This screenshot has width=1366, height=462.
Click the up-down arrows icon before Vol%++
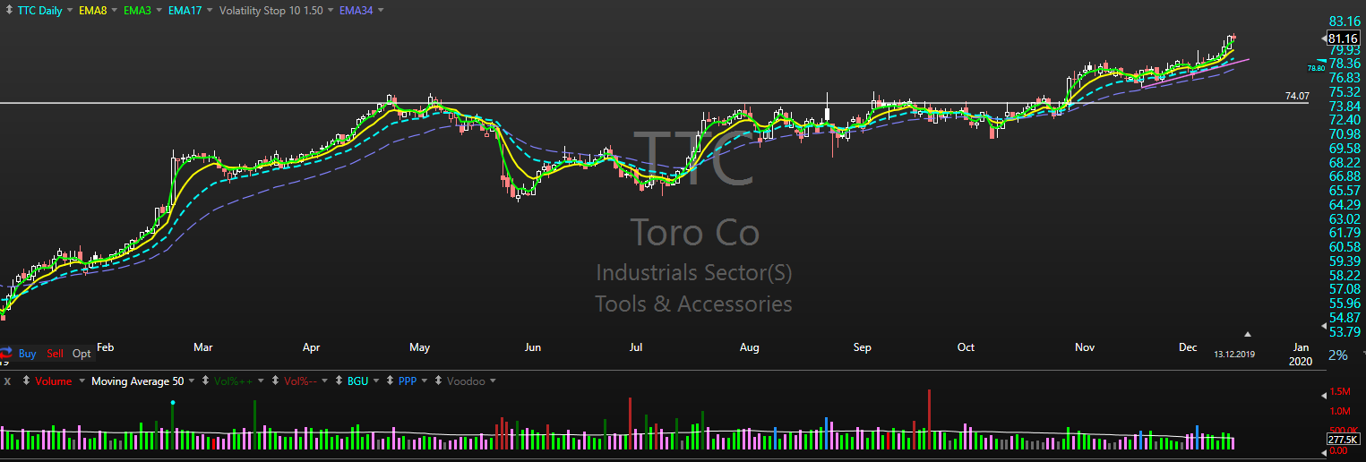[x=205, y=381]
